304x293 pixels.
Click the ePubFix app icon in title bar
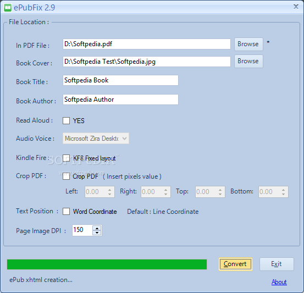coord(8,8)
